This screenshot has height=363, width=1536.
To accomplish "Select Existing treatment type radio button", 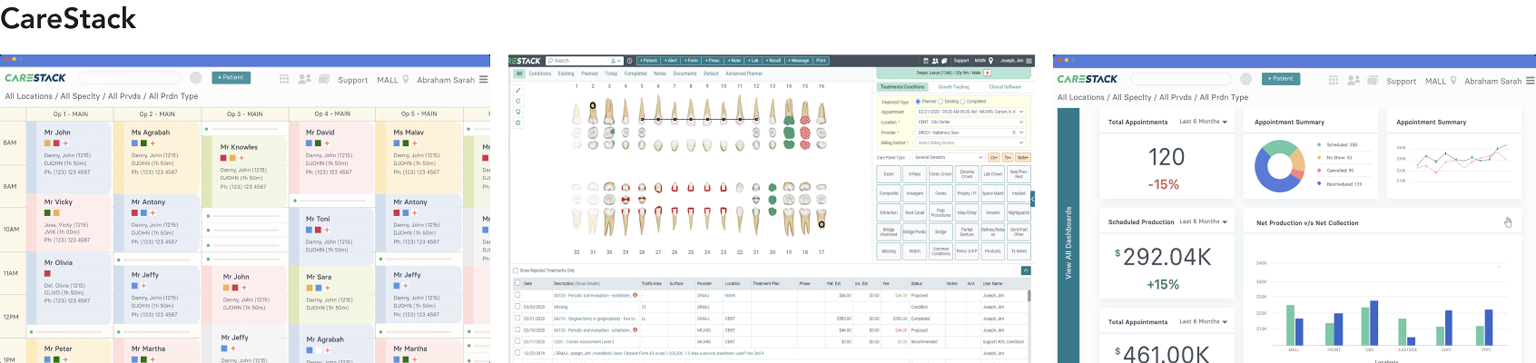I will tap(940, 101).
